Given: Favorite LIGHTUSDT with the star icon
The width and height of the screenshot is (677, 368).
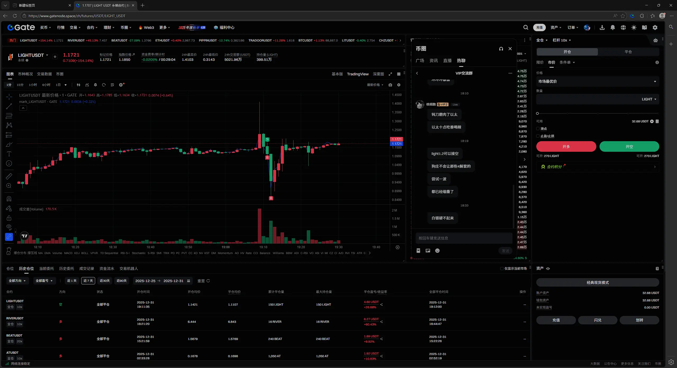Looking at the screenshot, I should (x=55, y=57).
